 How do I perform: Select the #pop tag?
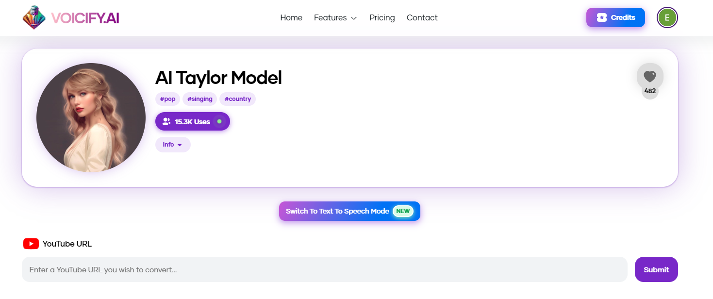[x=167, y=99]
